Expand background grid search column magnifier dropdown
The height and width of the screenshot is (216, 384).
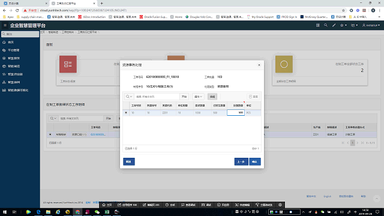pos(53,118)
